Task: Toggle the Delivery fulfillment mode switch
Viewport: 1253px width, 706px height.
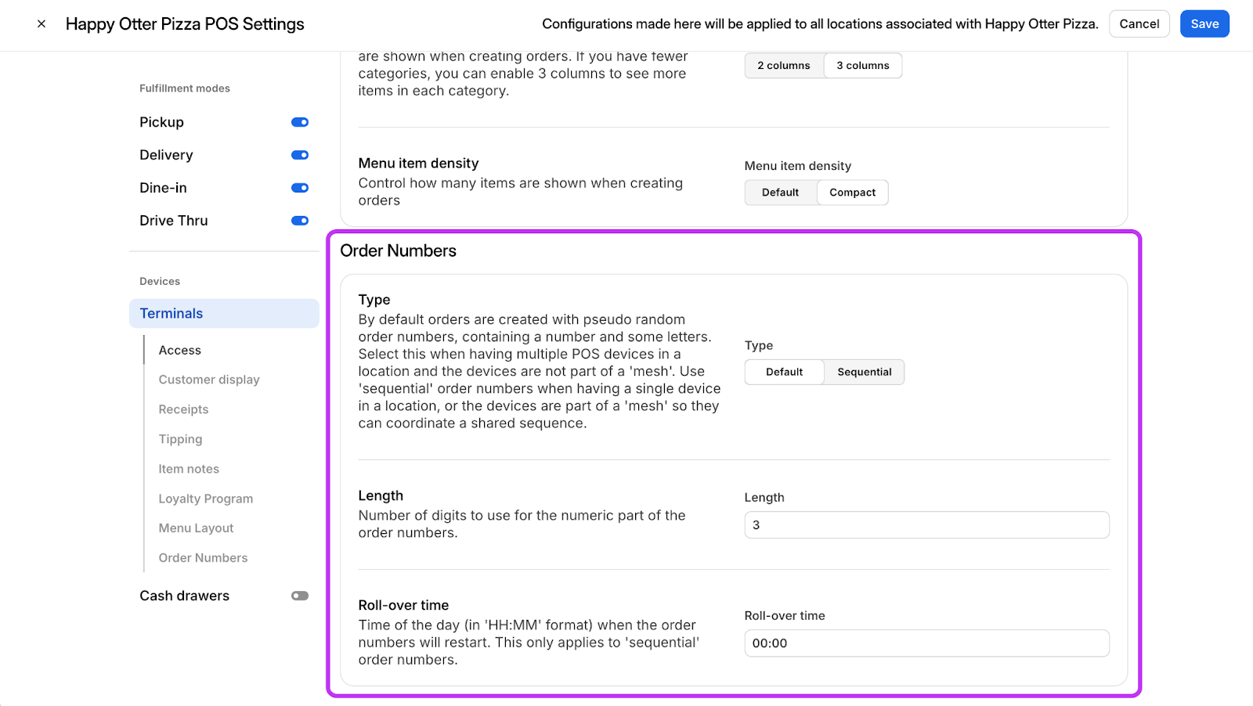Action: click(x=300, y=155)
